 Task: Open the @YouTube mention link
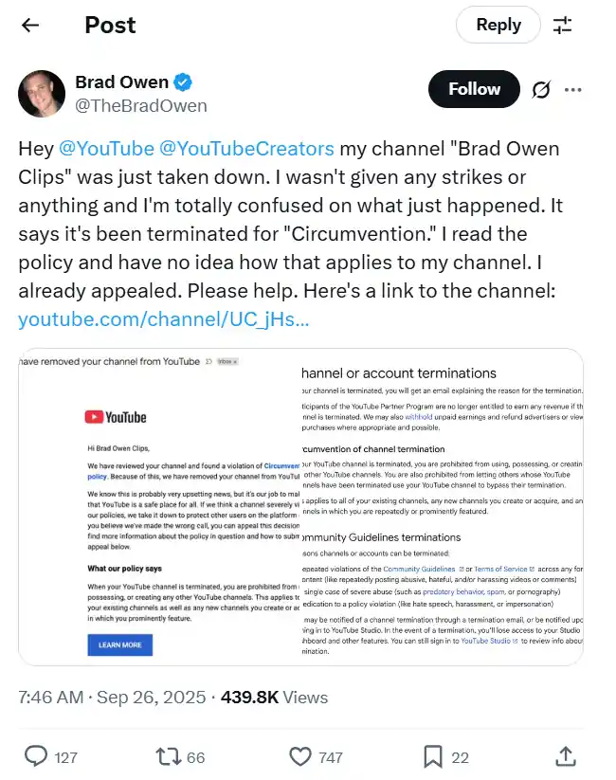tap(106, 149)
